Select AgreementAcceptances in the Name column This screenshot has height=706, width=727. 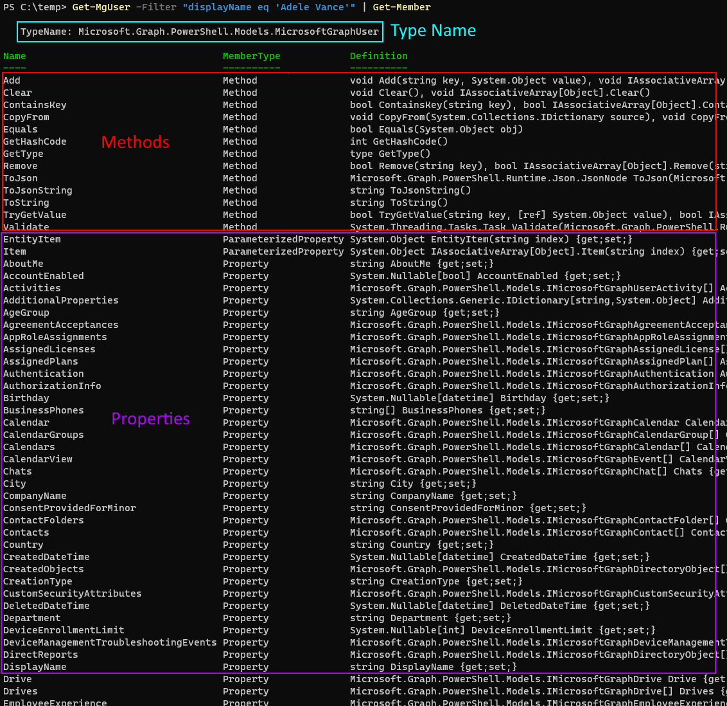[x=61, y=325]
